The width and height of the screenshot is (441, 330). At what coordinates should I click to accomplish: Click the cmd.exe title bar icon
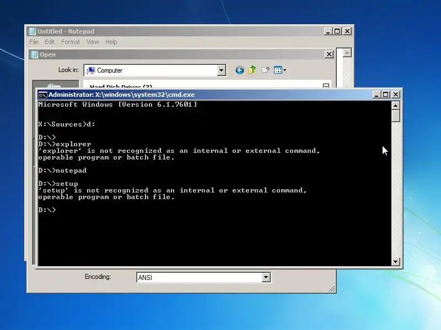coord(43,95)
